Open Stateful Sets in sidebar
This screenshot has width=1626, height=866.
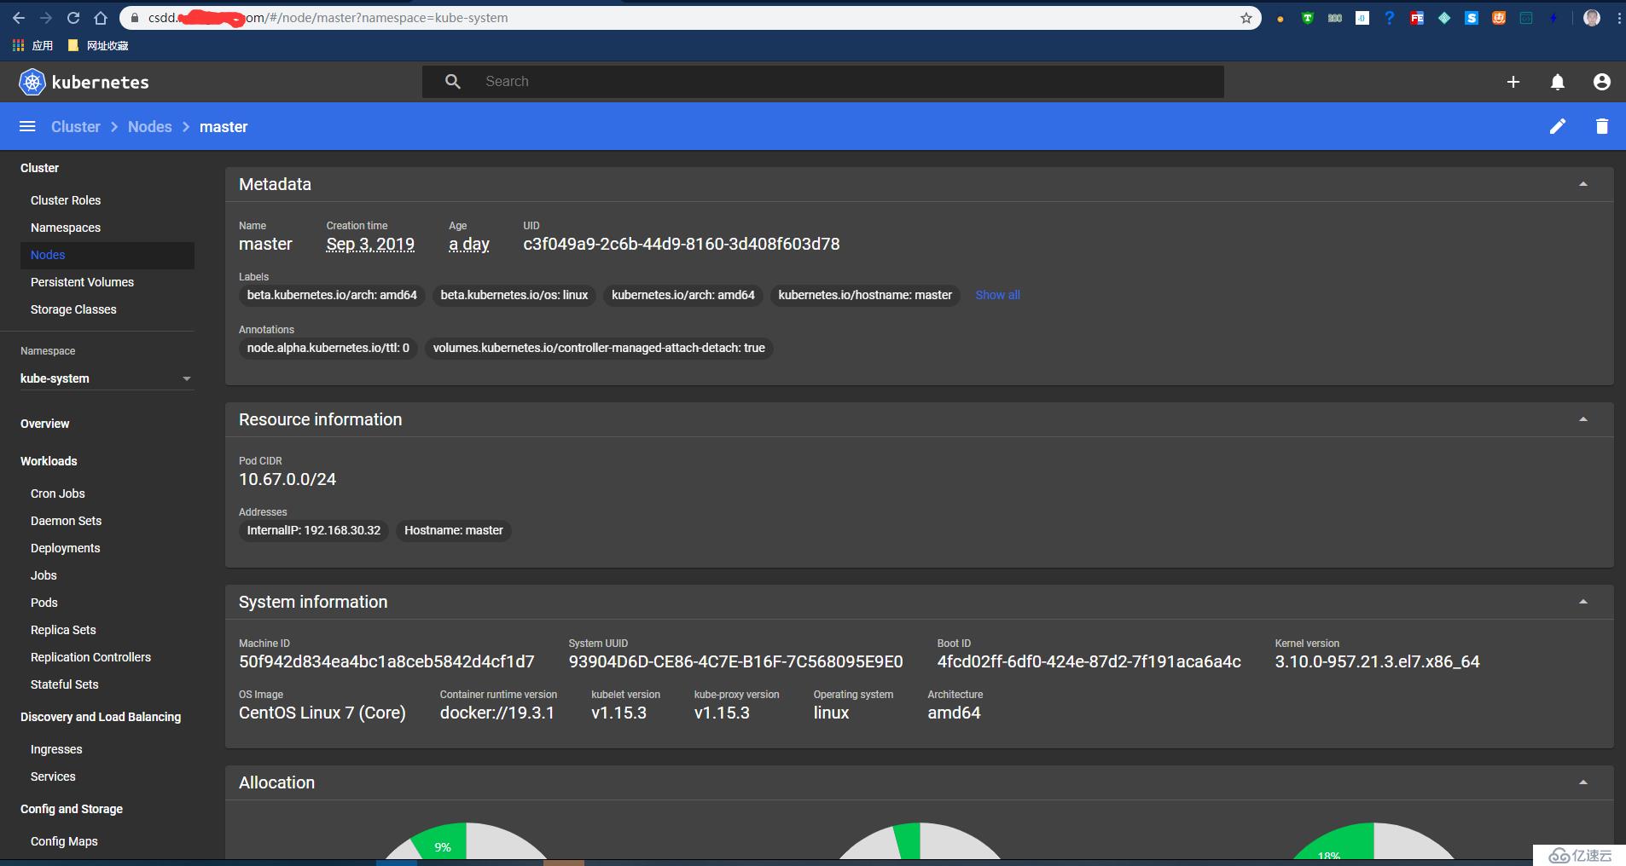point(64,684)
